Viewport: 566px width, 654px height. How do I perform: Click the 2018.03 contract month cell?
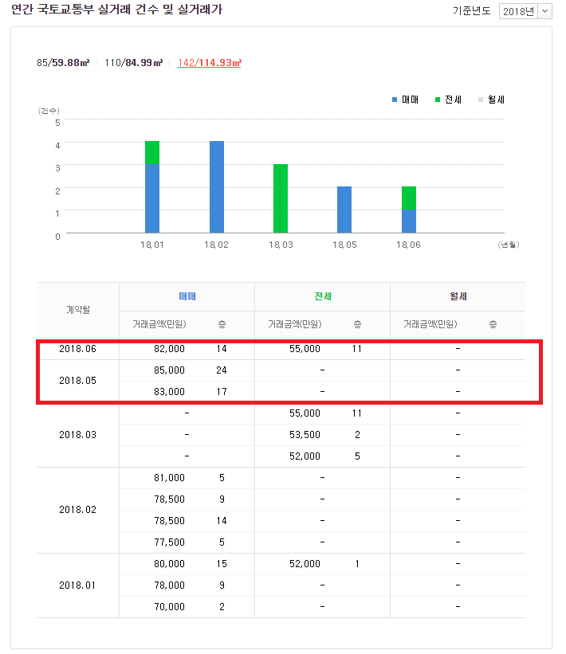point(77,435)
